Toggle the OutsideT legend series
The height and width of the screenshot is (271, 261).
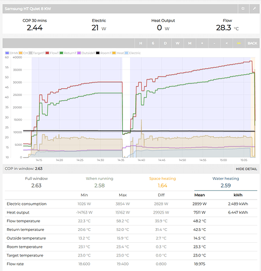click(x=86, y=53)
